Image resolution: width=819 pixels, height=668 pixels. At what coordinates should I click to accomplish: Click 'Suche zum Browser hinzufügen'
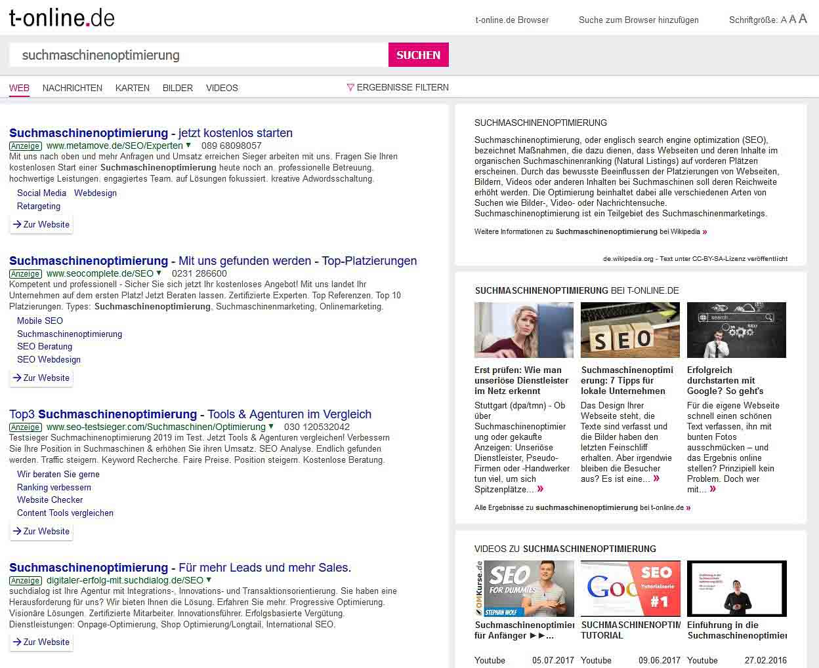tap(639, 20)
